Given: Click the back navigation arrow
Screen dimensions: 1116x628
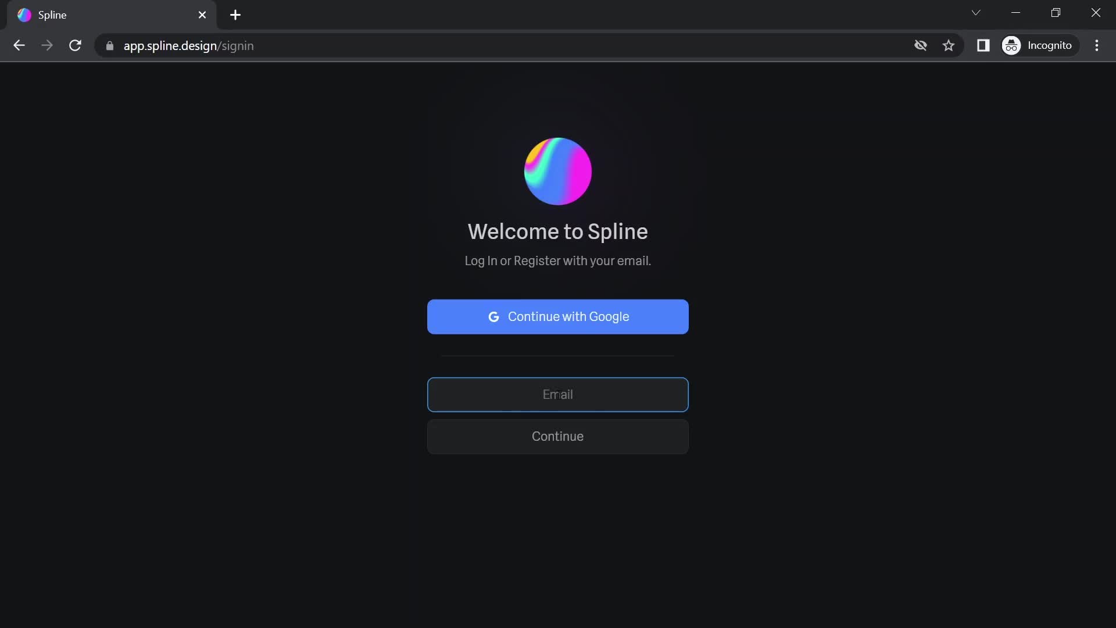Looking at the screenshot, I should 19,46.
